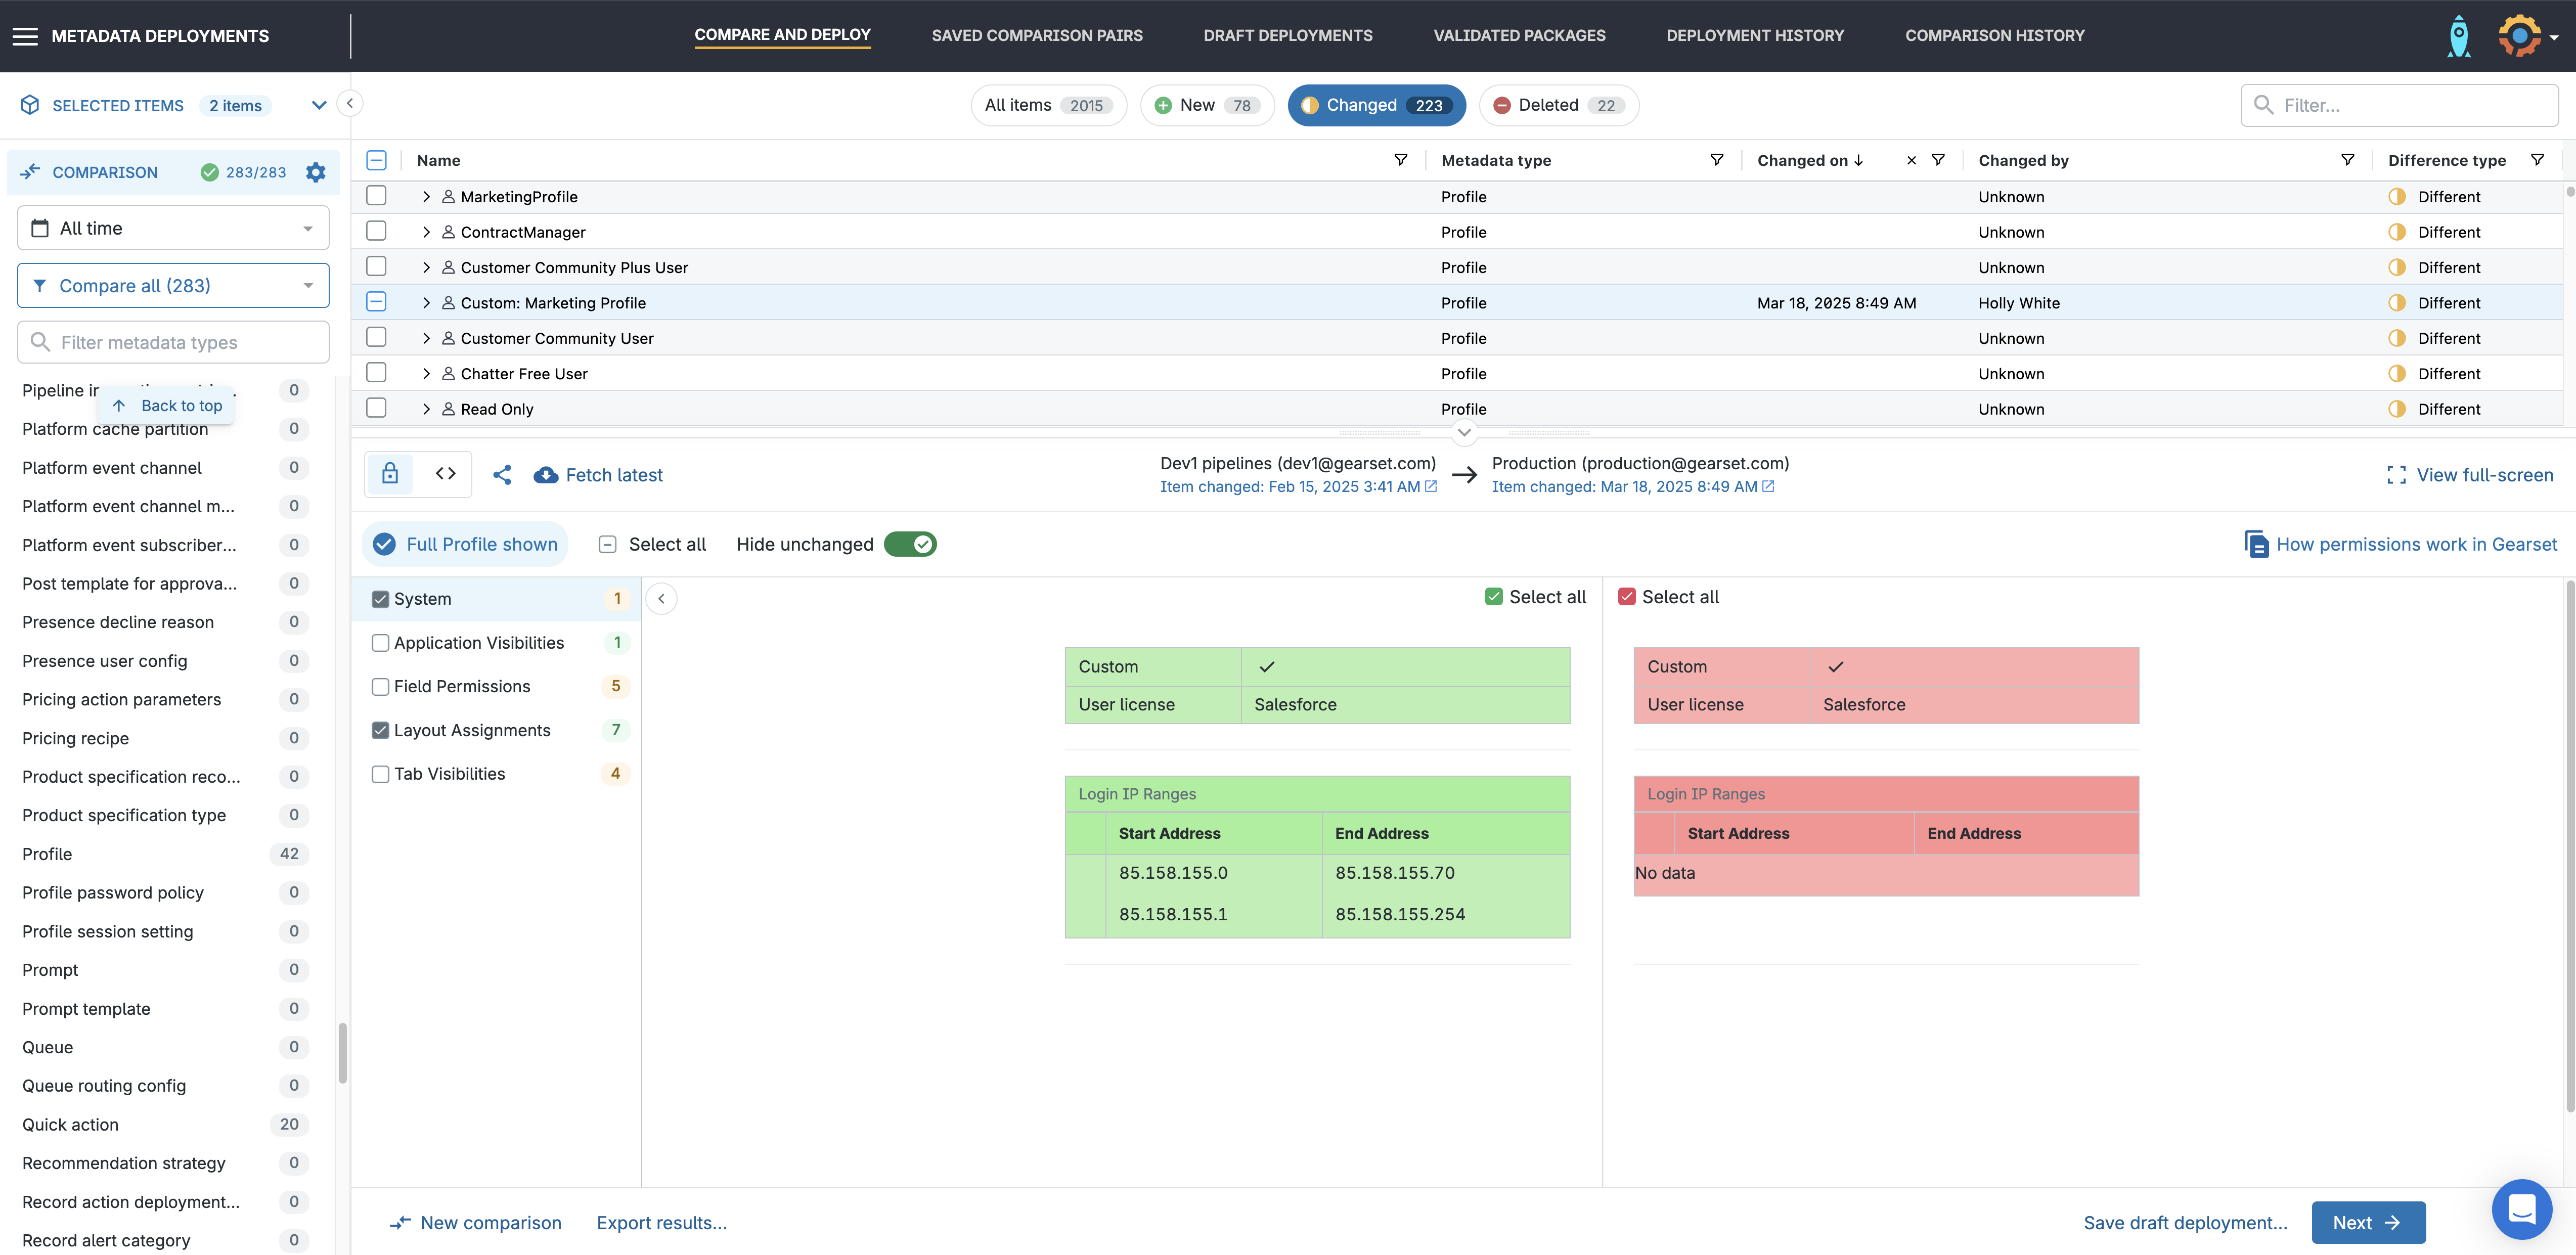Click the comparison settings gear icon
This screenshot has width=2576, height=1255.
[x=316, y=172]
